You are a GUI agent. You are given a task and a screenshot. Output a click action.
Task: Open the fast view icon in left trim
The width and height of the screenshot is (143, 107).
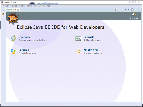[x=3, y=14]
